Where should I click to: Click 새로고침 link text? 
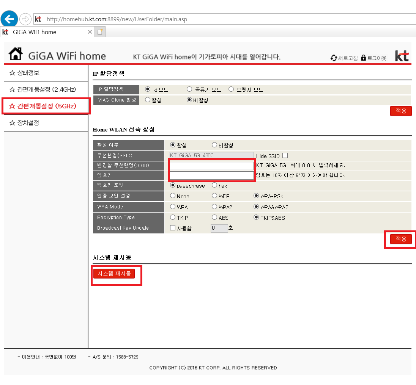coord(348,58)
